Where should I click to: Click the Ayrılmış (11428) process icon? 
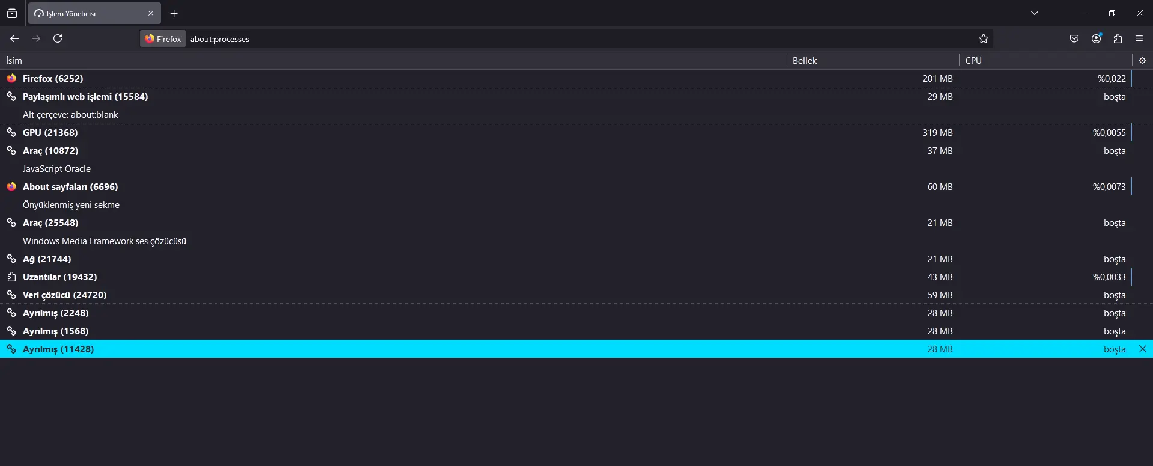tap(11, 349)
